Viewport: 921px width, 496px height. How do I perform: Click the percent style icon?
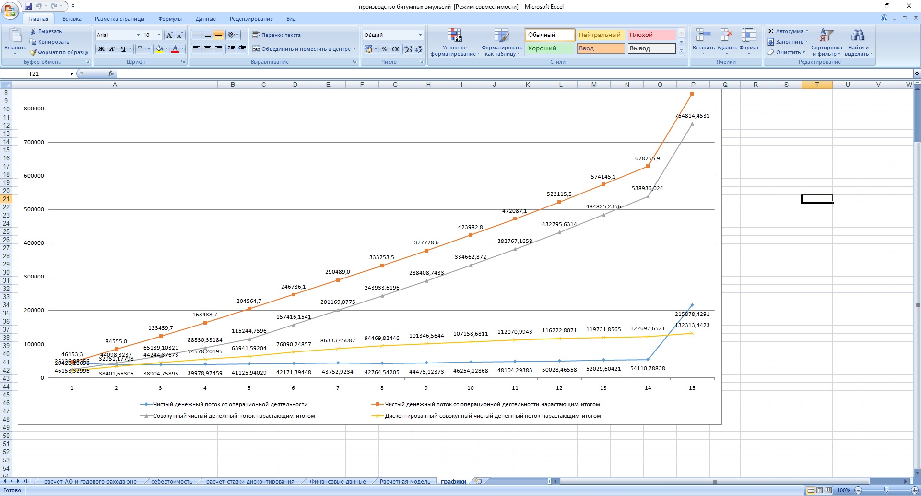[384, 49]
